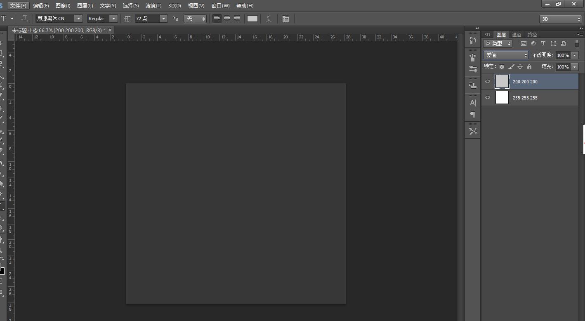Open the 思源黑体 CN font family dropdown
585x321 pixels.
(x=78, y=19)
